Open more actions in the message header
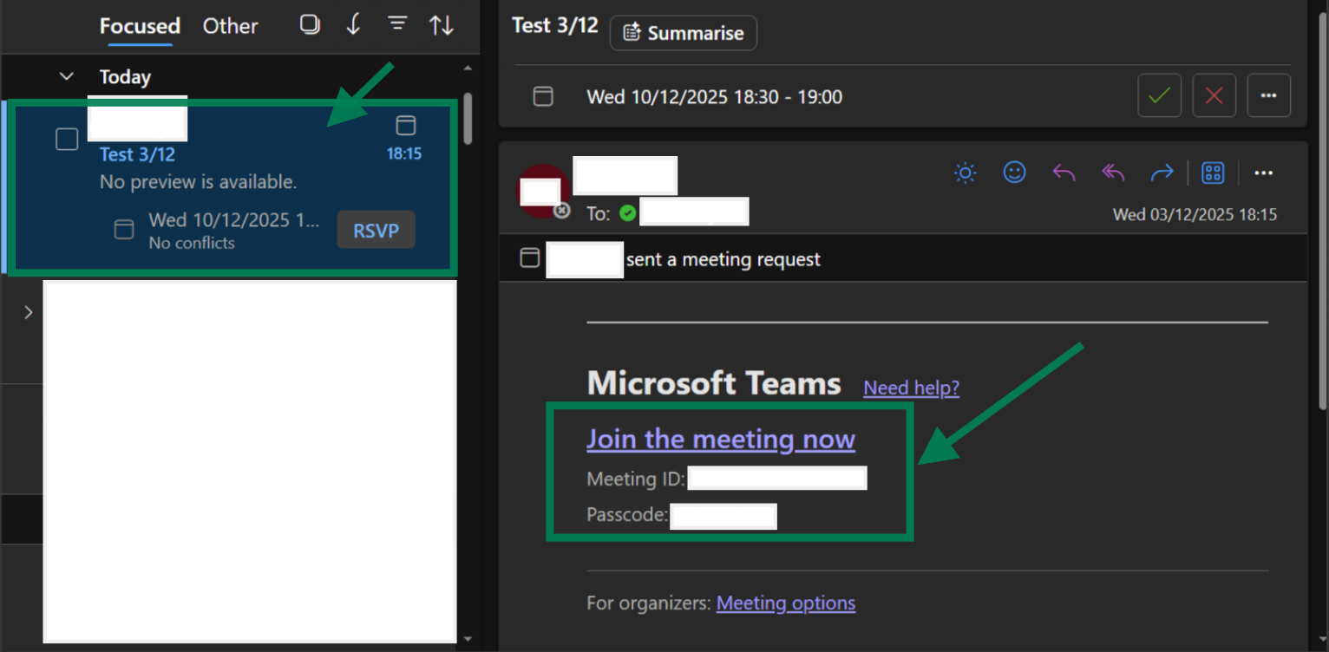1329x652 pixels. click(x=1264, y=173)
